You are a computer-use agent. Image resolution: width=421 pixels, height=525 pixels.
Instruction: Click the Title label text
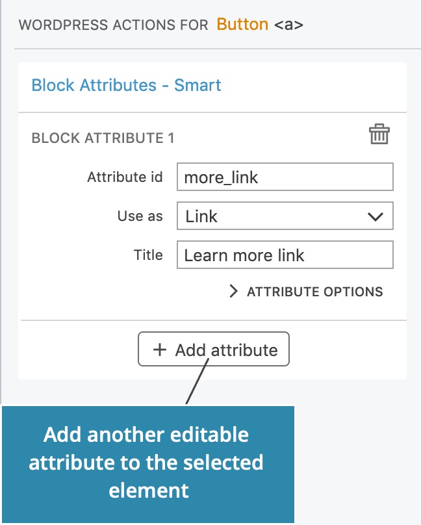147,255
